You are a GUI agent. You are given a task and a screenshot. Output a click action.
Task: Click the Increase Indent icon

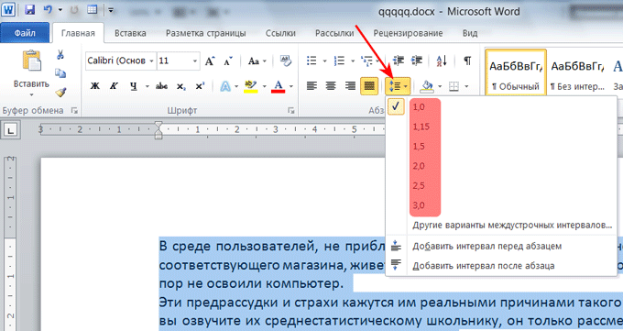tap(416, 61)
